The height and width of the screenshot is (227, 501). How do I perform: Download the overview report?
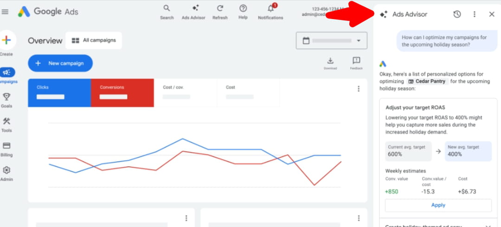330,61
